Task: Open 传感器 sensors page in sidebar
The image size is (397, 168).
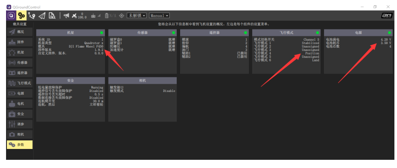Action: tap(20, 63)
